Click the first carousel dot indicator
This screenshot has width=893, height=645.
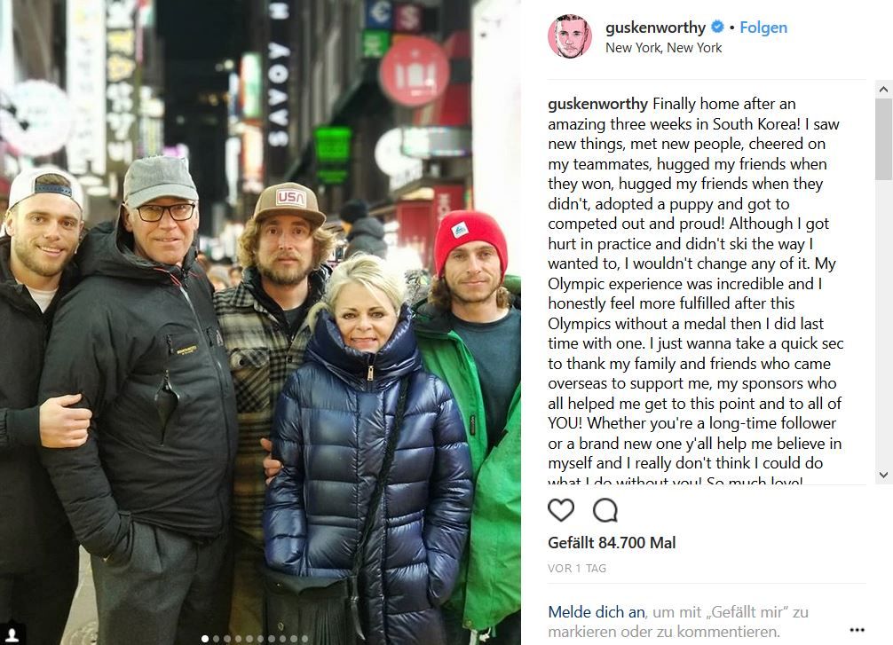pyautogui.click(x=205, y=639)
